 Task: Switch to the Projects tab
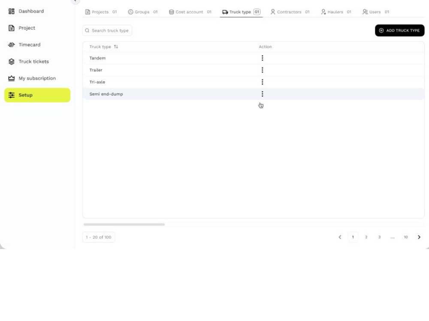[x=101, y=12]
